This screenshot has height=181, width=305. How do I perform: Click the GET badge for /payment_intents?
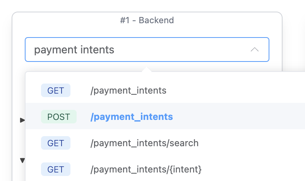56,90
